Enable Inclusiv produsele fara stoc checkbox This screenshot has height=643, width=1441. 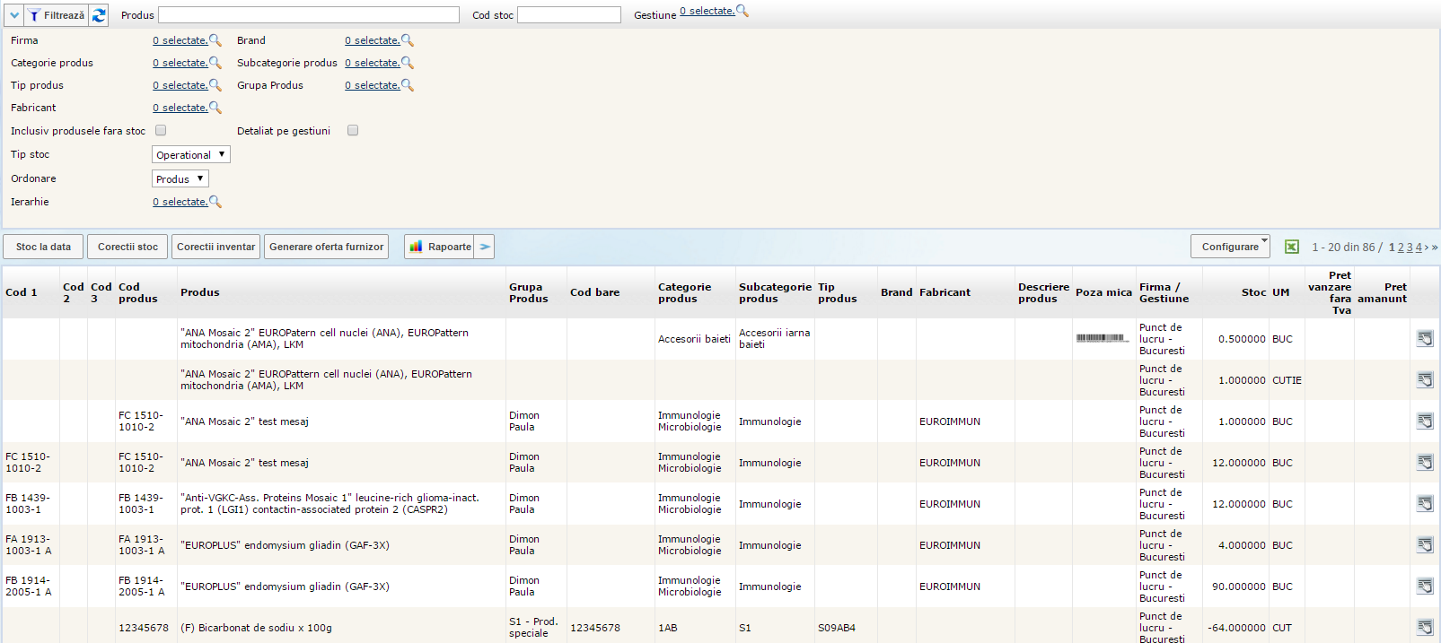tap(161, 130)
